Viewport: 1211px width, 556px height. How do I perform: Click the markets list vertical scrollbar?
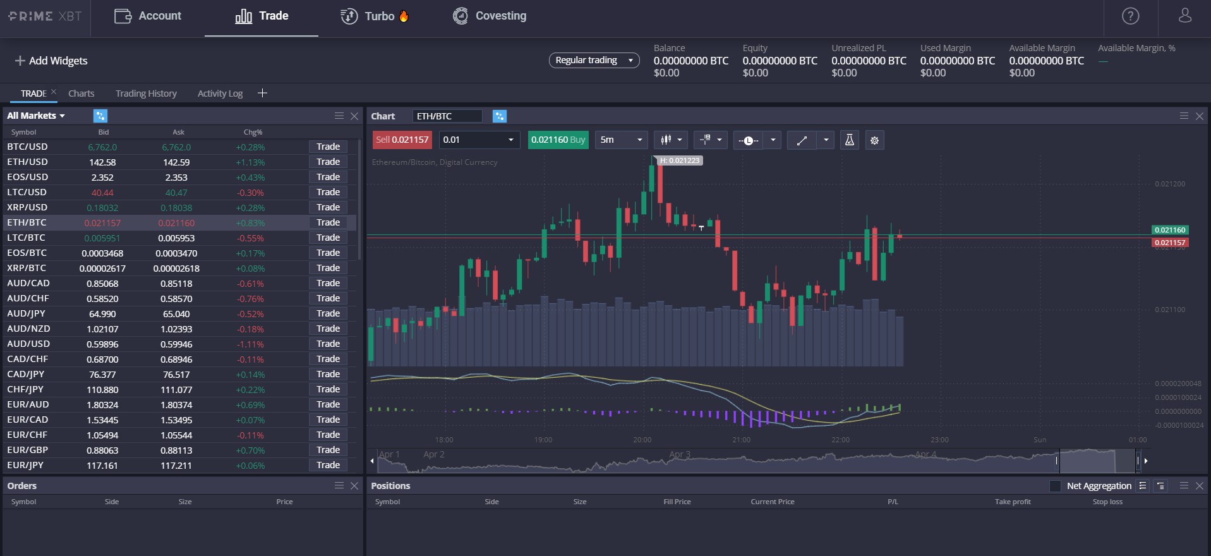point(359,199)
